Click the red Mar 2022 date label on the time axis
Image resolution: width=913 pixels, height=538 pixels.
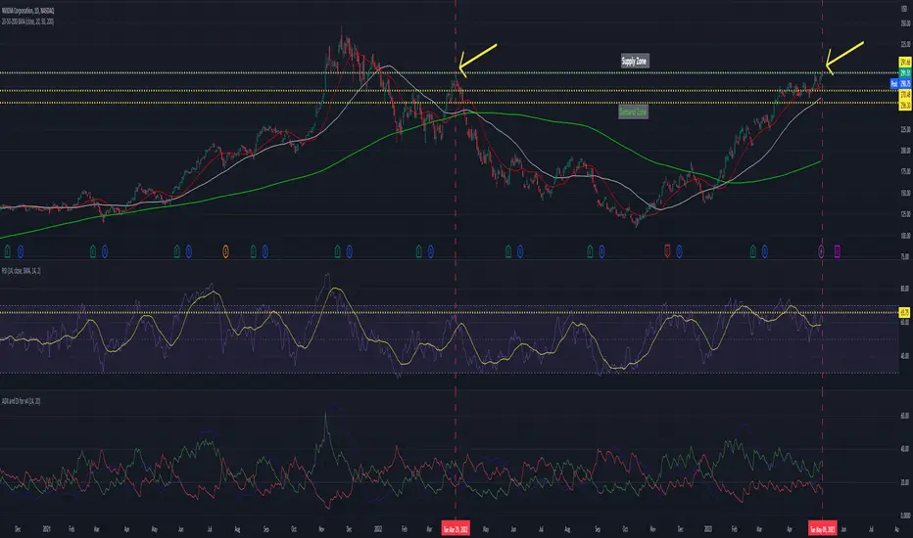(456, 529)
